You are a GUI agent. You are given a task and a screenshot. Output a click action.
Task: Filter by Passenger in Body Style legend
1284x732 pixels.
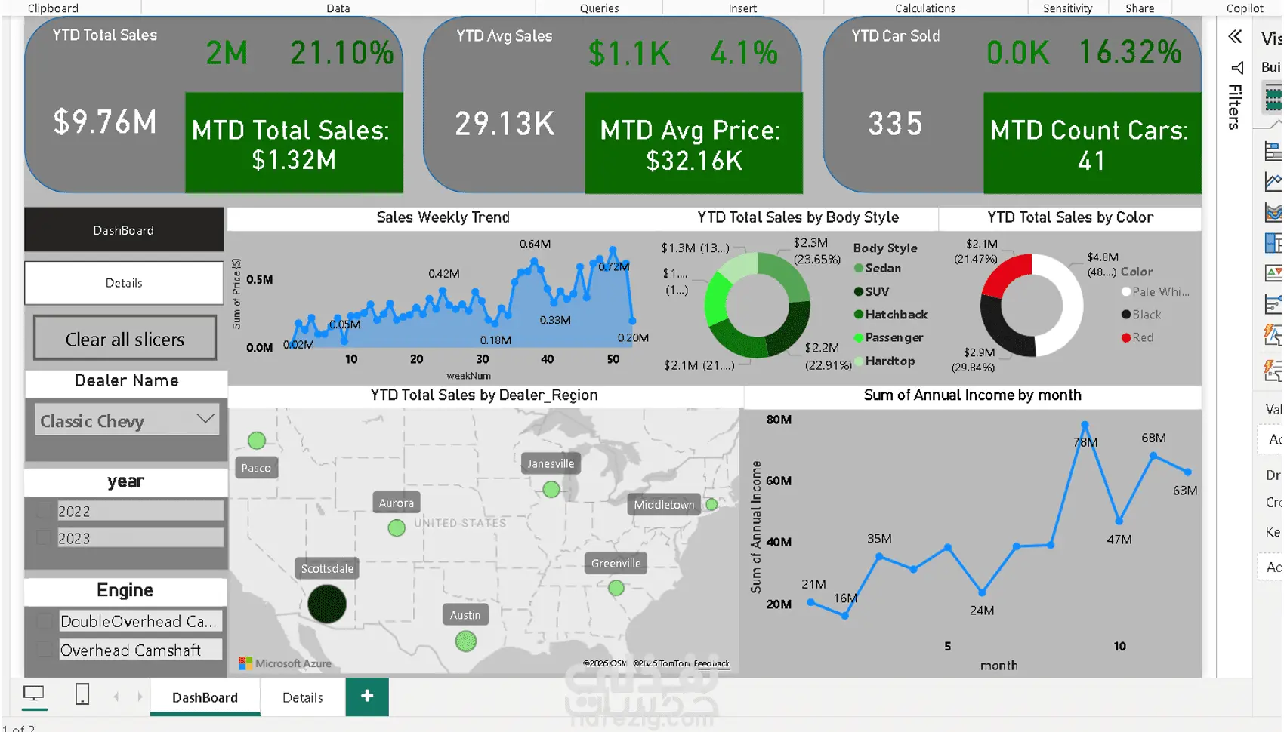[888, 337]
